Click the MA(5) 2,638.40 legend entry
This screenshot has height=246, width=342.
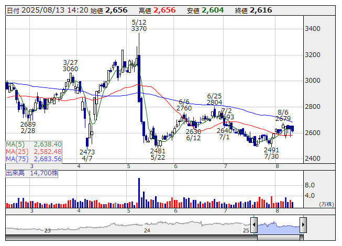[34, 144]
